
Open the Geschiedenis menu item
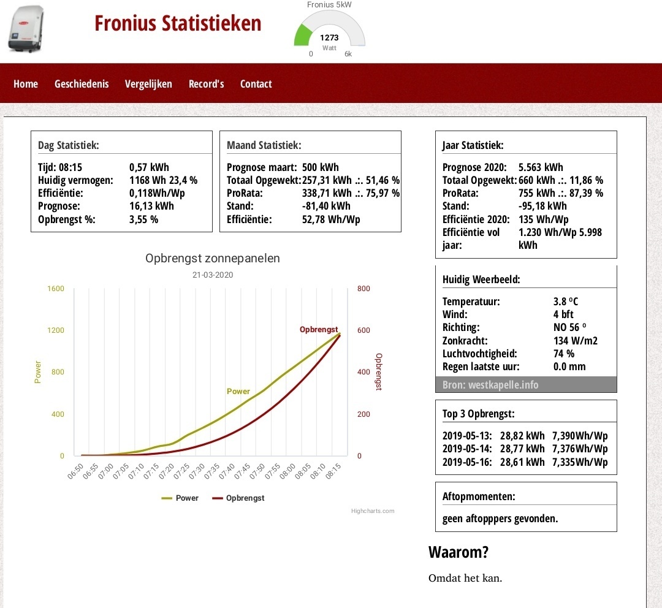coord(82,83)
